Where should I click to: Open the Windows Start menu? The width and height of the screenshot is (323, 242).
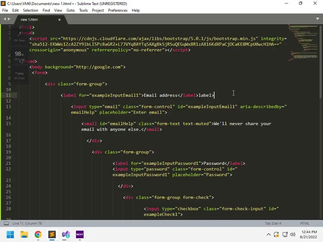10,234
